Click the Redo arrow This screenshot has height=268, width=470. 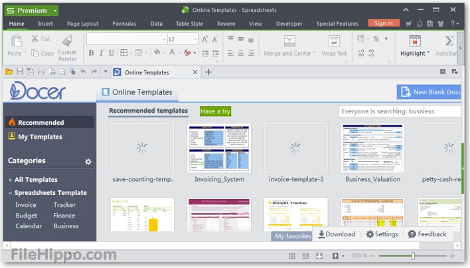[94, 72]
